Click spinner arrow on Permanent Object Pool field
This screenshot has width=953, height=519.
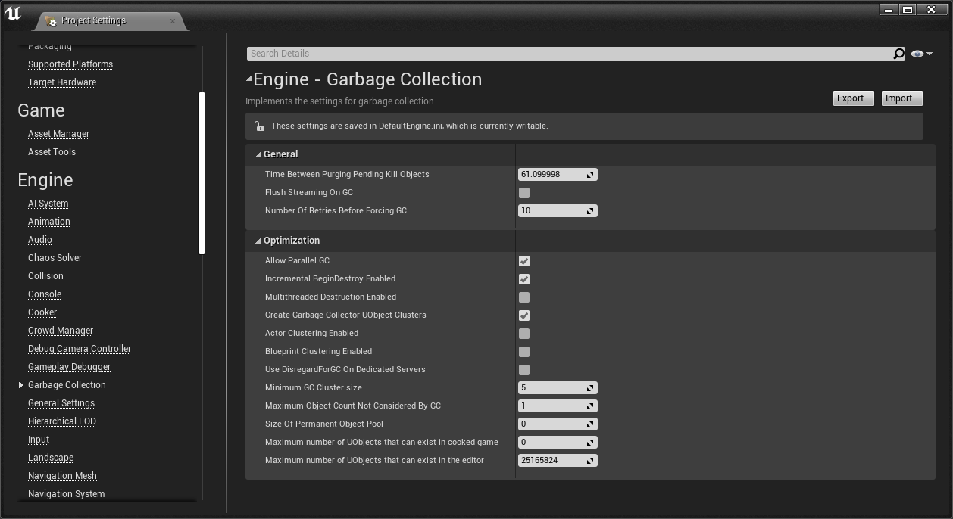coord(590,424)
